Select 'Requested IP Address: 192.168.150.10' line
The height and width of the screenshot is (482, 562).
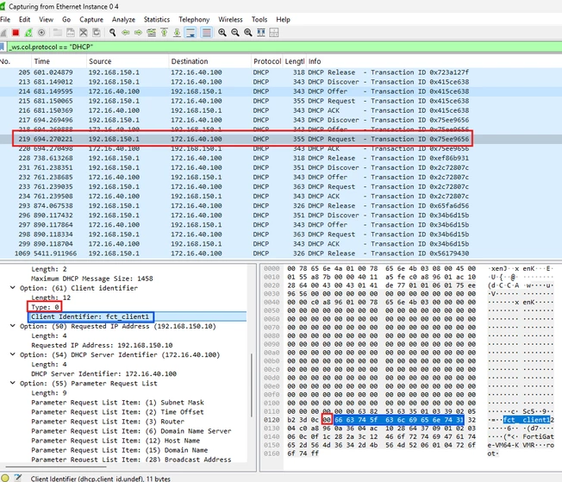pyautogui.click(x=102, y=345)
